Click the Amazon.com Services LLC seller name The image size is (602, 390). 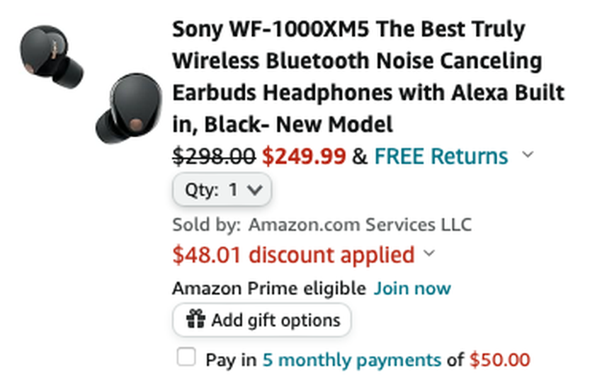tap(360, 225)
